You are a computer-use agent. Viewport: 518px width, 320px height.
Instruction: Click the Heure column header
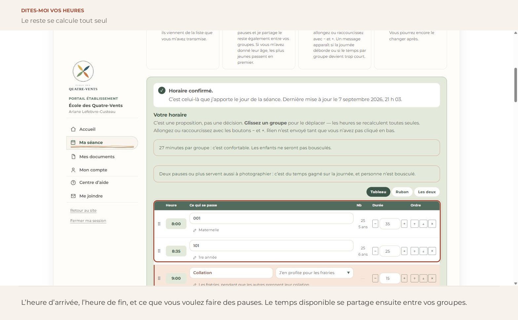[171, 205]
